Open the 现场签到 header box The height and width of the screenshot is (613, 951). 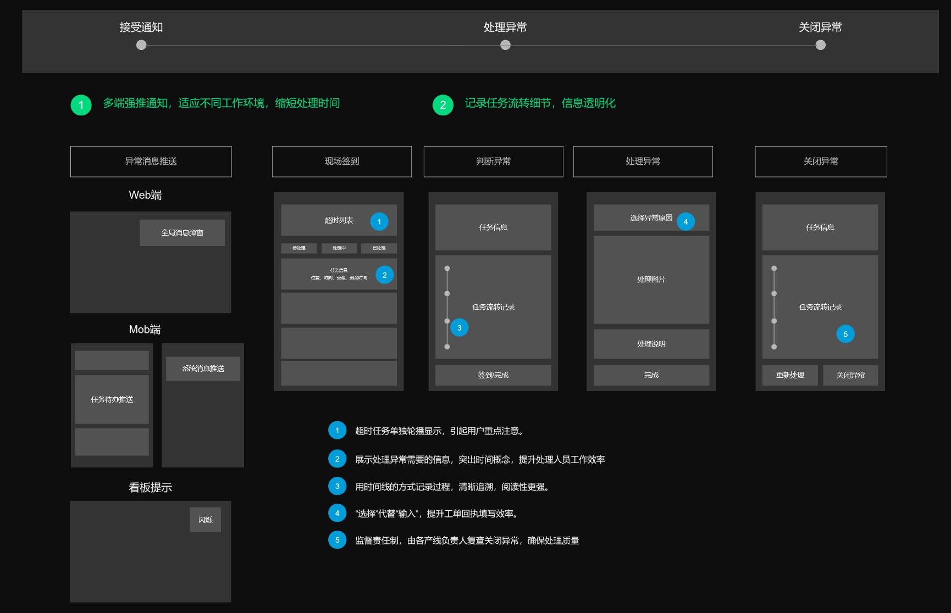pos(342,161)
